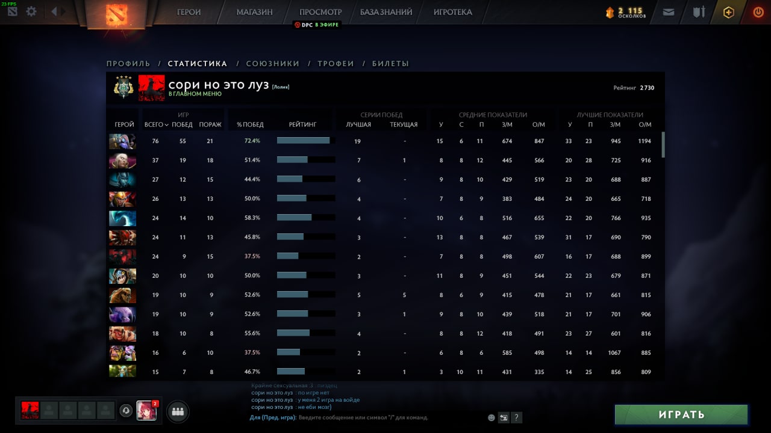Open the ПРОСМОТР menu
771x433 pixels.
tap(320, 12)
